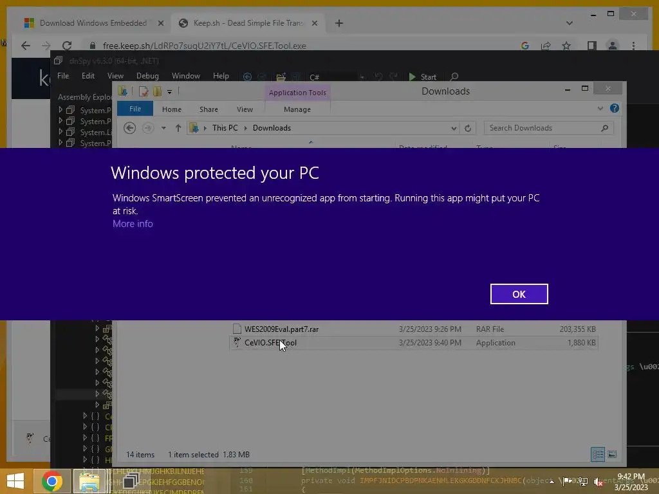659x494 pixels.
Task: Open Chrome three-dot menu
Action: pyautogui.click(x=633, y=46)
